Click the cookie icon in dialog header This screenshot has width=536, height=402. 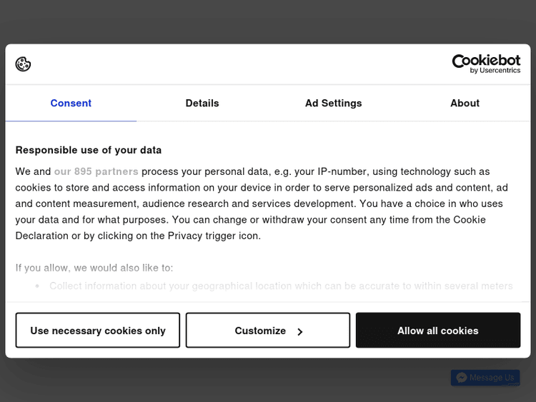[x=23, y=64]
